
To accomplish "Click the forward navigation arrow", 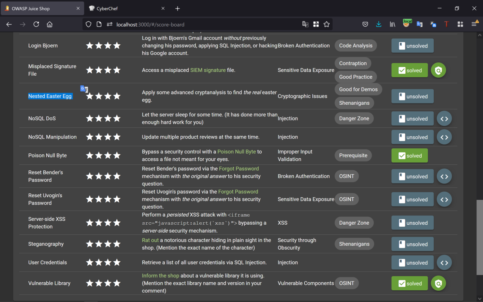I will tap(23, 24).
